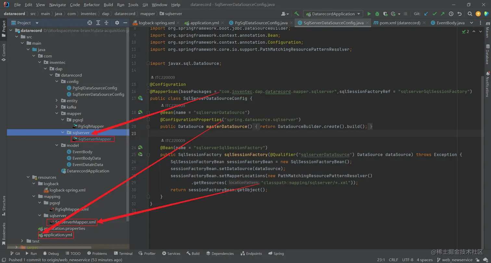Push commits with the Git push arrow
The image size is (491, 263).
pyautogui.click(x=443, y=14)
